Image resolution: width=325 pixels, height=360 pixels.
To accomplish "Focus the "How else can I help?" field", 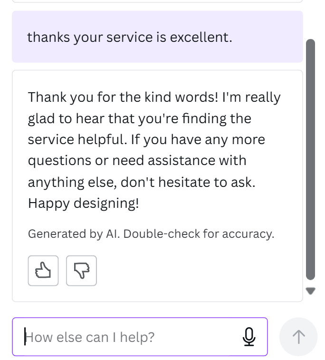I will tap(128, 337).
